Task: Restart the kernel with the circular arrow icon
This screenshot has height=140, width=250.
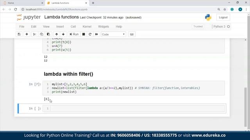Action: pyautogui.click(x=90, y=34)
